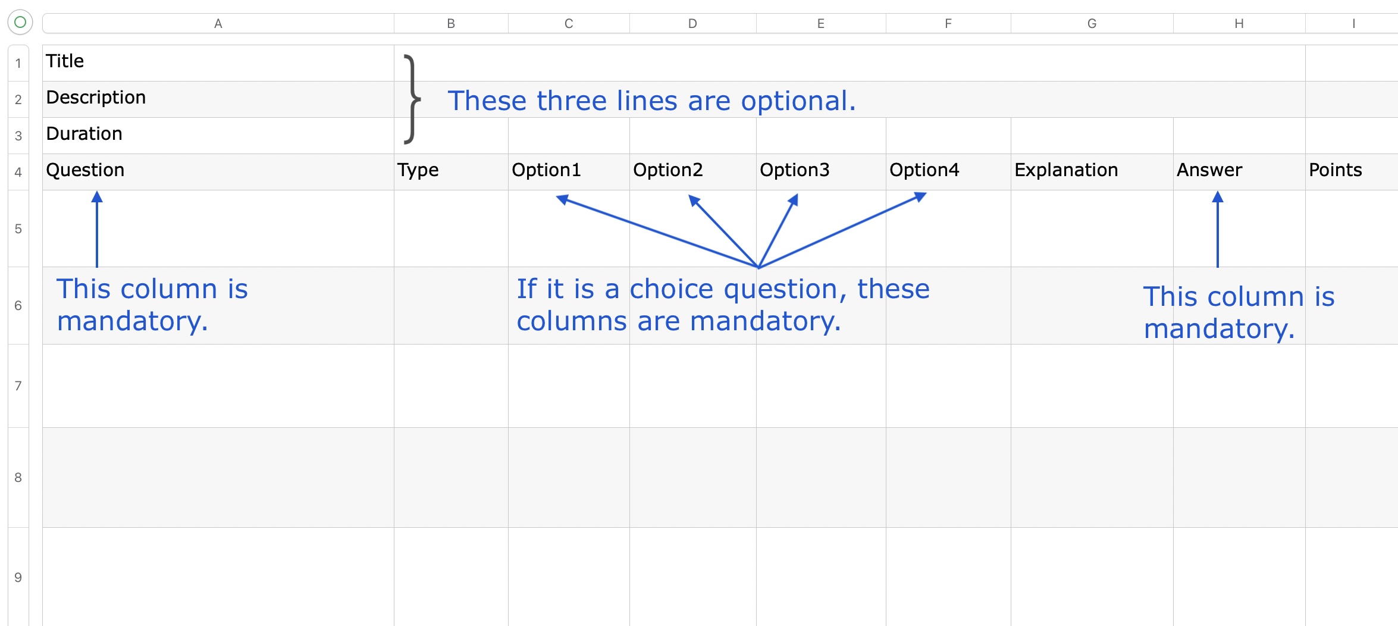Select column H header
This screenshot has height=626, width=1398.
click(x=1239, y=24)
